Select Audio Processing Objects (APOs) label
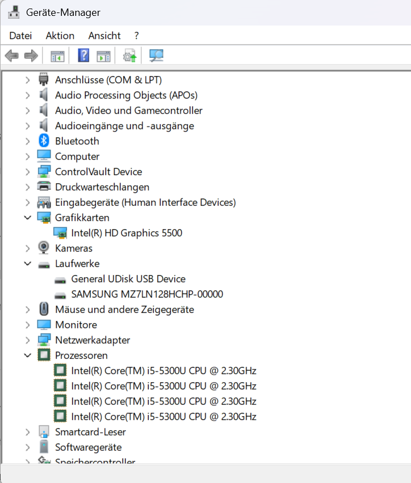 tap(126, 95)
